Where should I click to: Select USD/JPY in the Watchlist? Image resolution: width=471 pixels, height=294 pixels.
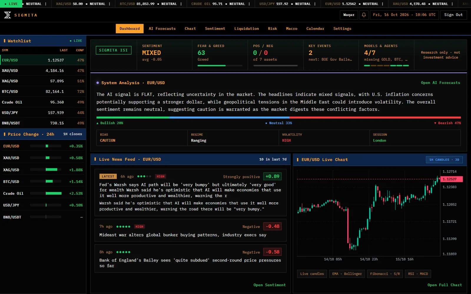coord(43,113)
